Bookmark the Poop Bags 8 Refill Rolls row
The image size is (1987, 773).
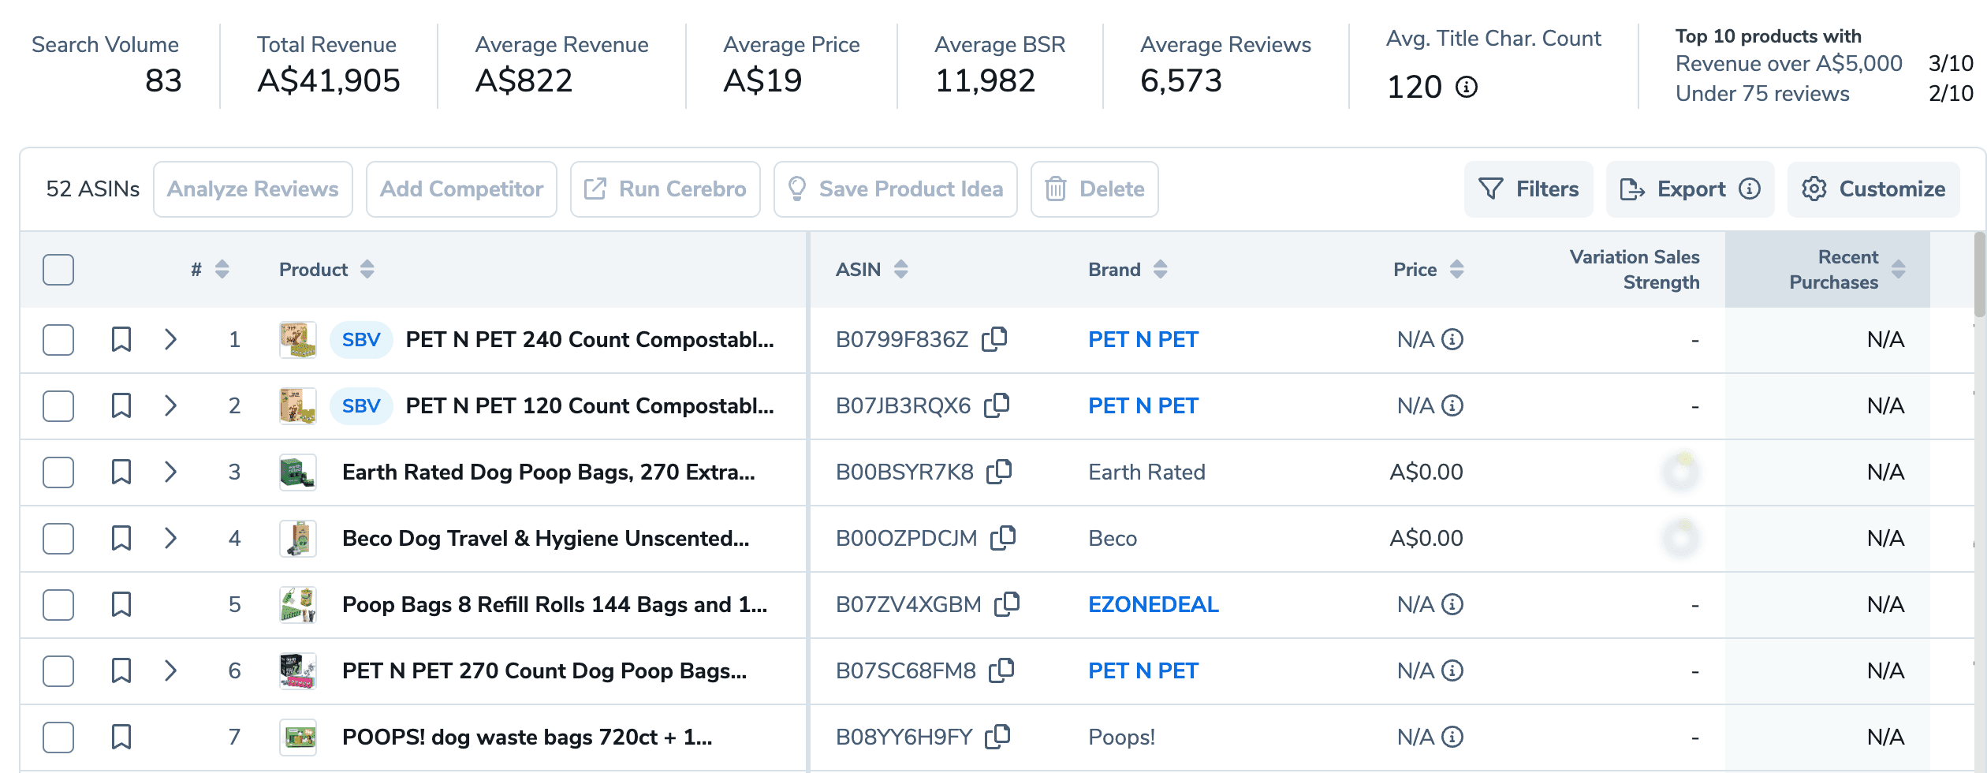pos(121,604)
